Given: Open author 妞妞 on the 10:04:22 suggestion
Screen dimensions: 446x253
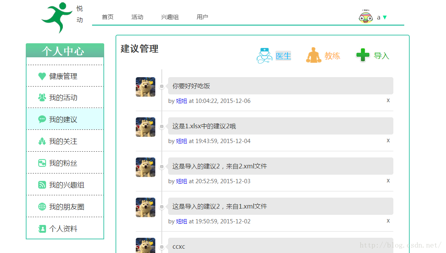Looking at the screenshot, I should [x=181, y=101].
